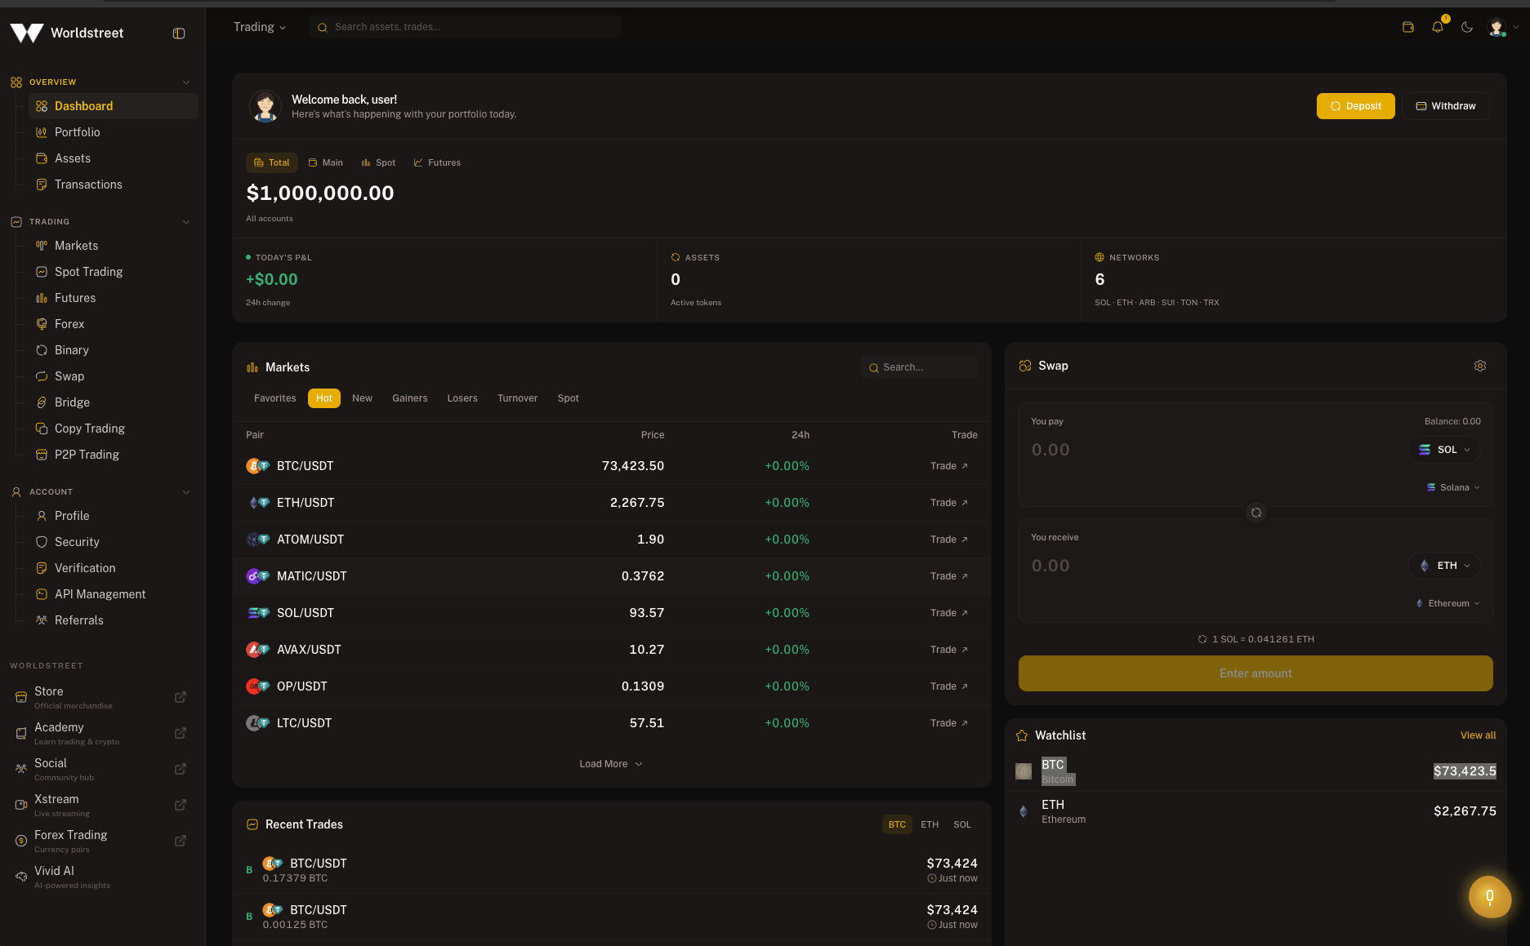Open the Trading navigation dropdown
Screen dimensions: 1530x946
(x=258, y=26)
